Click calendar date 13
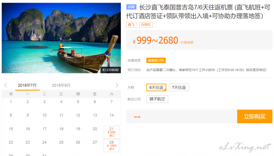Viewport: 274px width, 156px height. [95, 115]
